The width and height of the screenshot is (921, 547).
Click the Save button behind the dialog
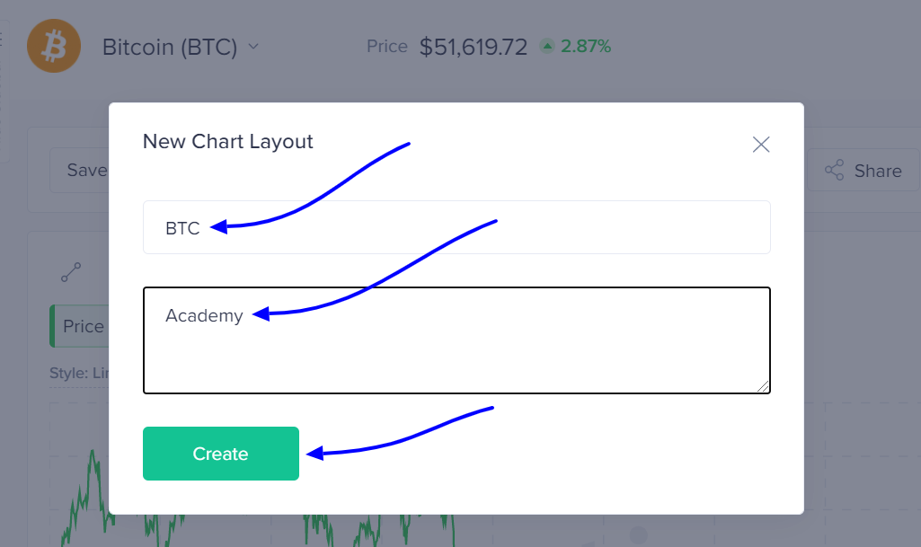pyautogui.click(x=80, y=170)
